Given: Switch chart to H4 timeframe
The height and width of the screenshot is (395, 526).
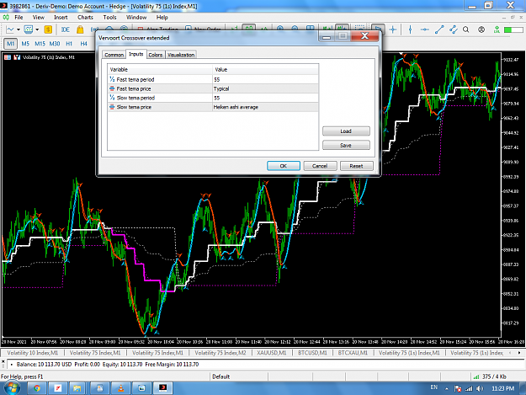Looking at the screenshot, I should (x=83, y=44).
